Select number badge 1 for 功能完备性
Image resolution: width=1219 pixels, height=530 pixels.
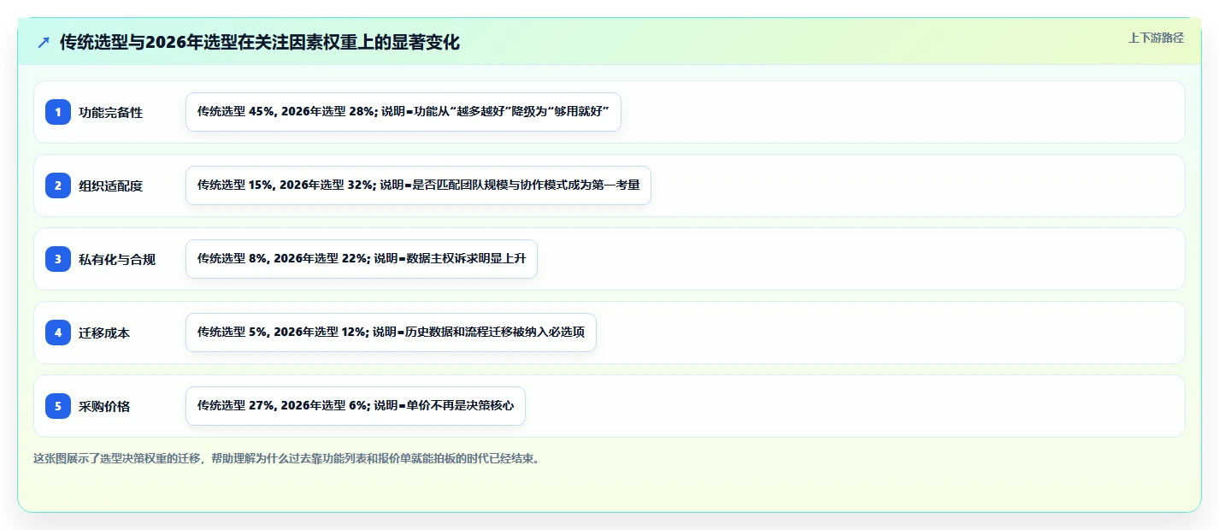click(x=58, y=112)
